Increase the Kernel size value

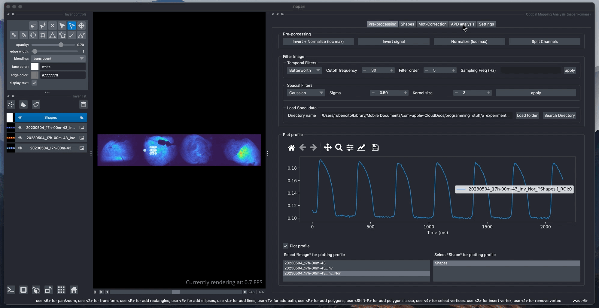(x=488, y=93)
